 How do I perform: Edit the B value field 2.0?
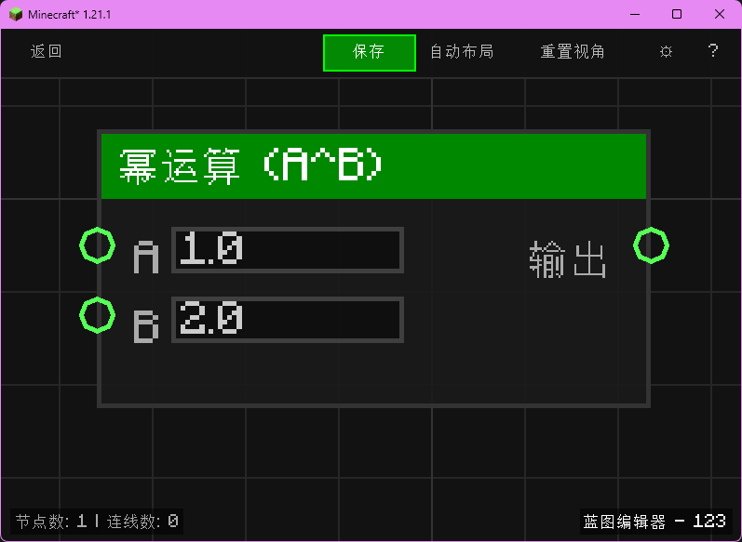tap(288, 320)
